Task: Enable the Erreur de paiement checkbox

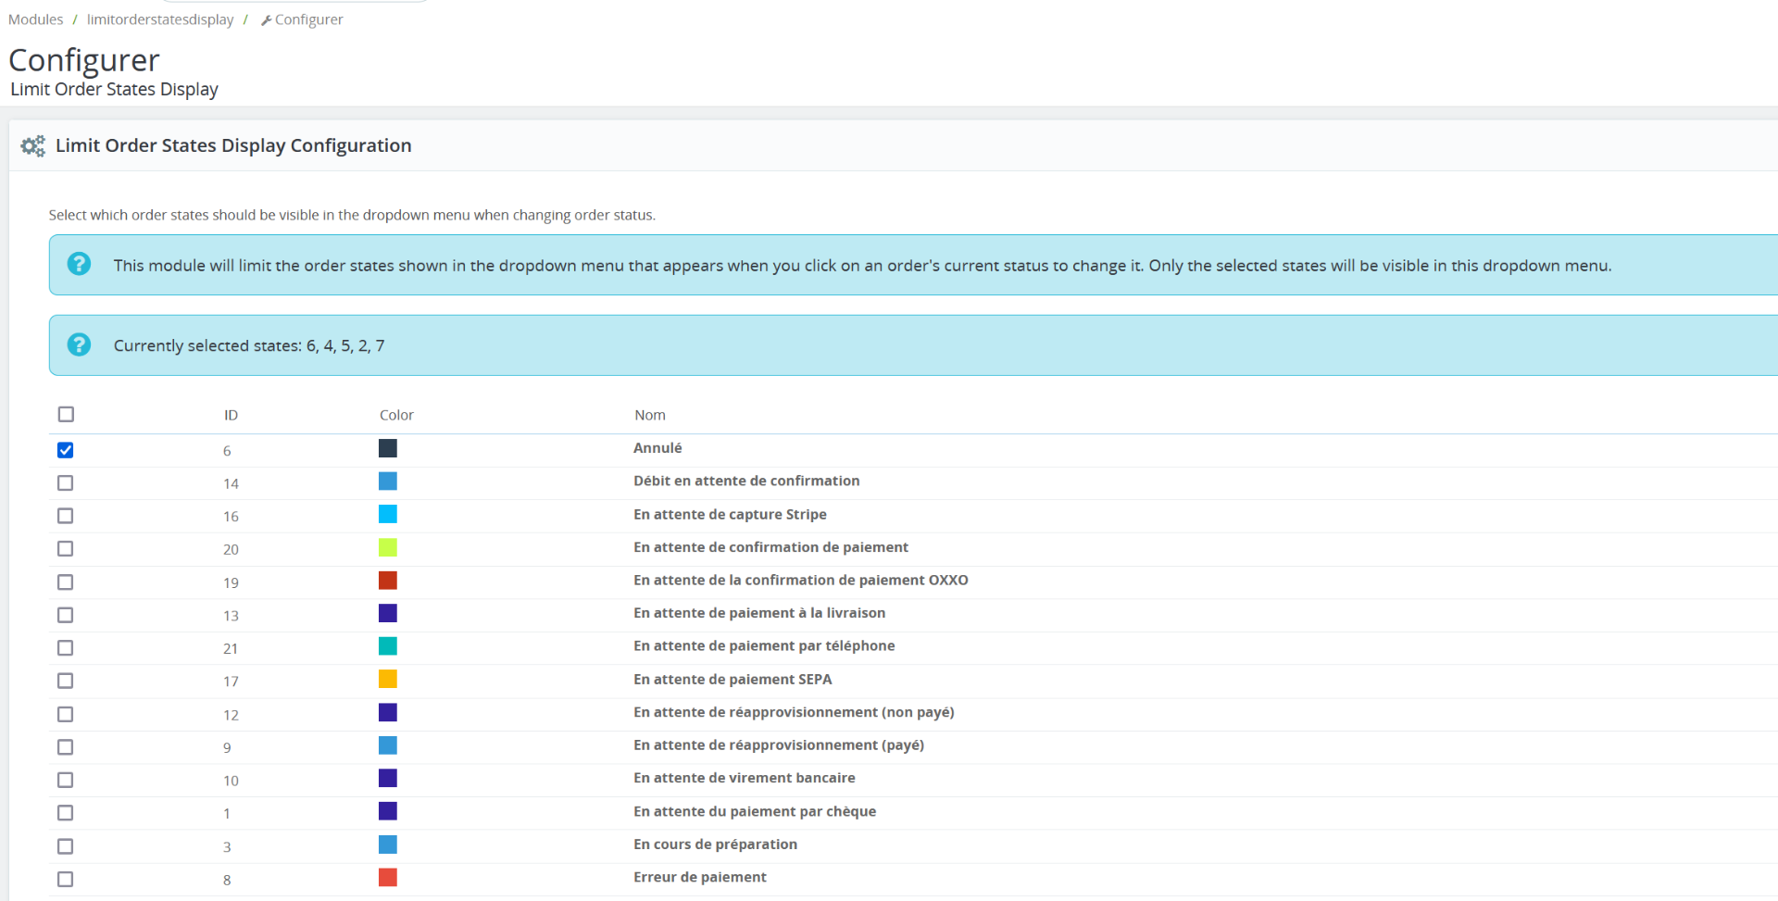Action: [x=66, y=879]
